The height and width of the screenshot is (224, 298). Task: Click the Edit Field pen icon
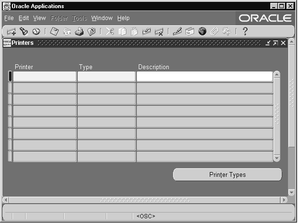point(177,31)
